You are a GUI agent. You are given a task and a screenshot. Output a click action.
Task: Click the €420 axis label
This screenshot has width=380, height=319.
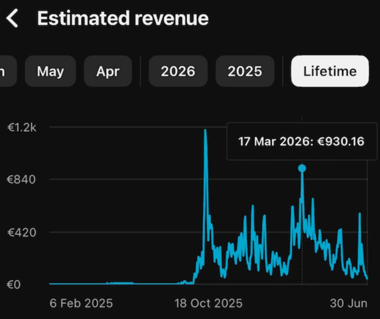22,232
